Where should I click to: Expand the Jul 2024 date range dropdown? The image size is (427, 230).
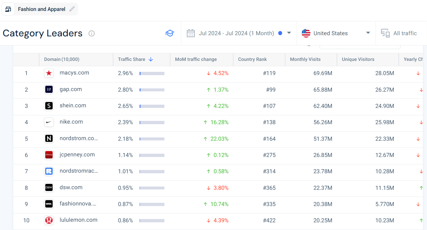289,33
